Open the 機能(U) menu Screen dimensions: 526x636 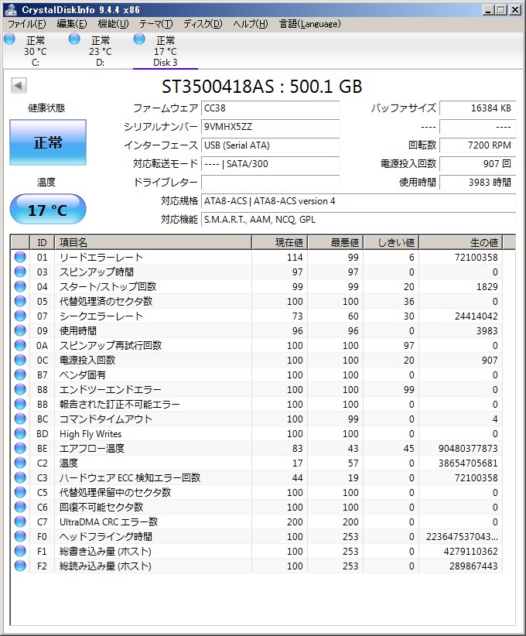[113, 24]
